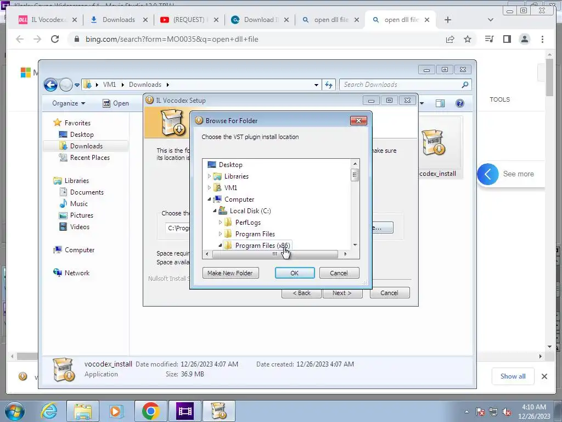The width and height of the screenshot is (562, 422).
Task: Open the Organize menu in Explorer
Action: 69,103
